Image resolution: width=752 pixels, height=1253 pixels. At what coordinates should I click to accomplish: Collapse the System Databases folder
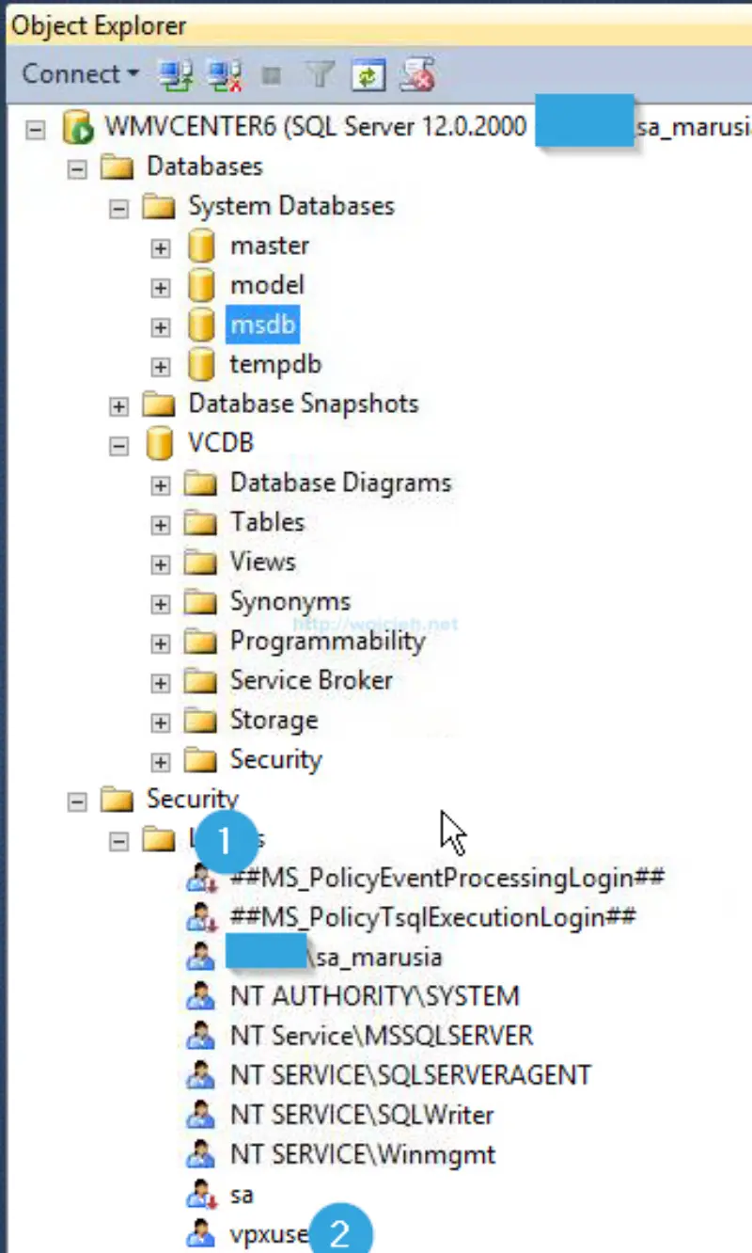point(118,207)
